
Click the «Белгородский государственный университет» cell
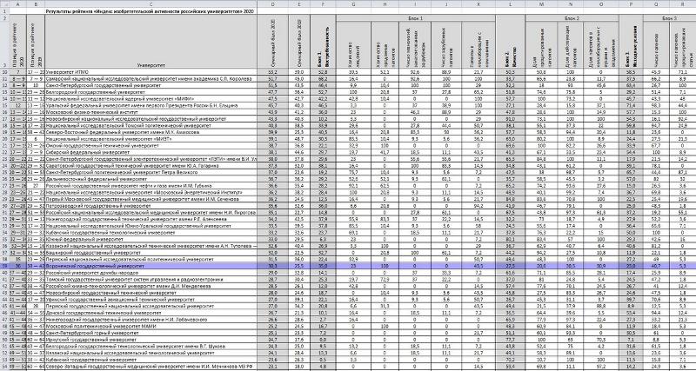click(87, 89)
